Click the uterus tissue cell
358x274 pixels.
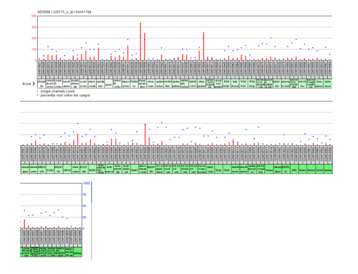pyautogui.click(x=67, y=169)
